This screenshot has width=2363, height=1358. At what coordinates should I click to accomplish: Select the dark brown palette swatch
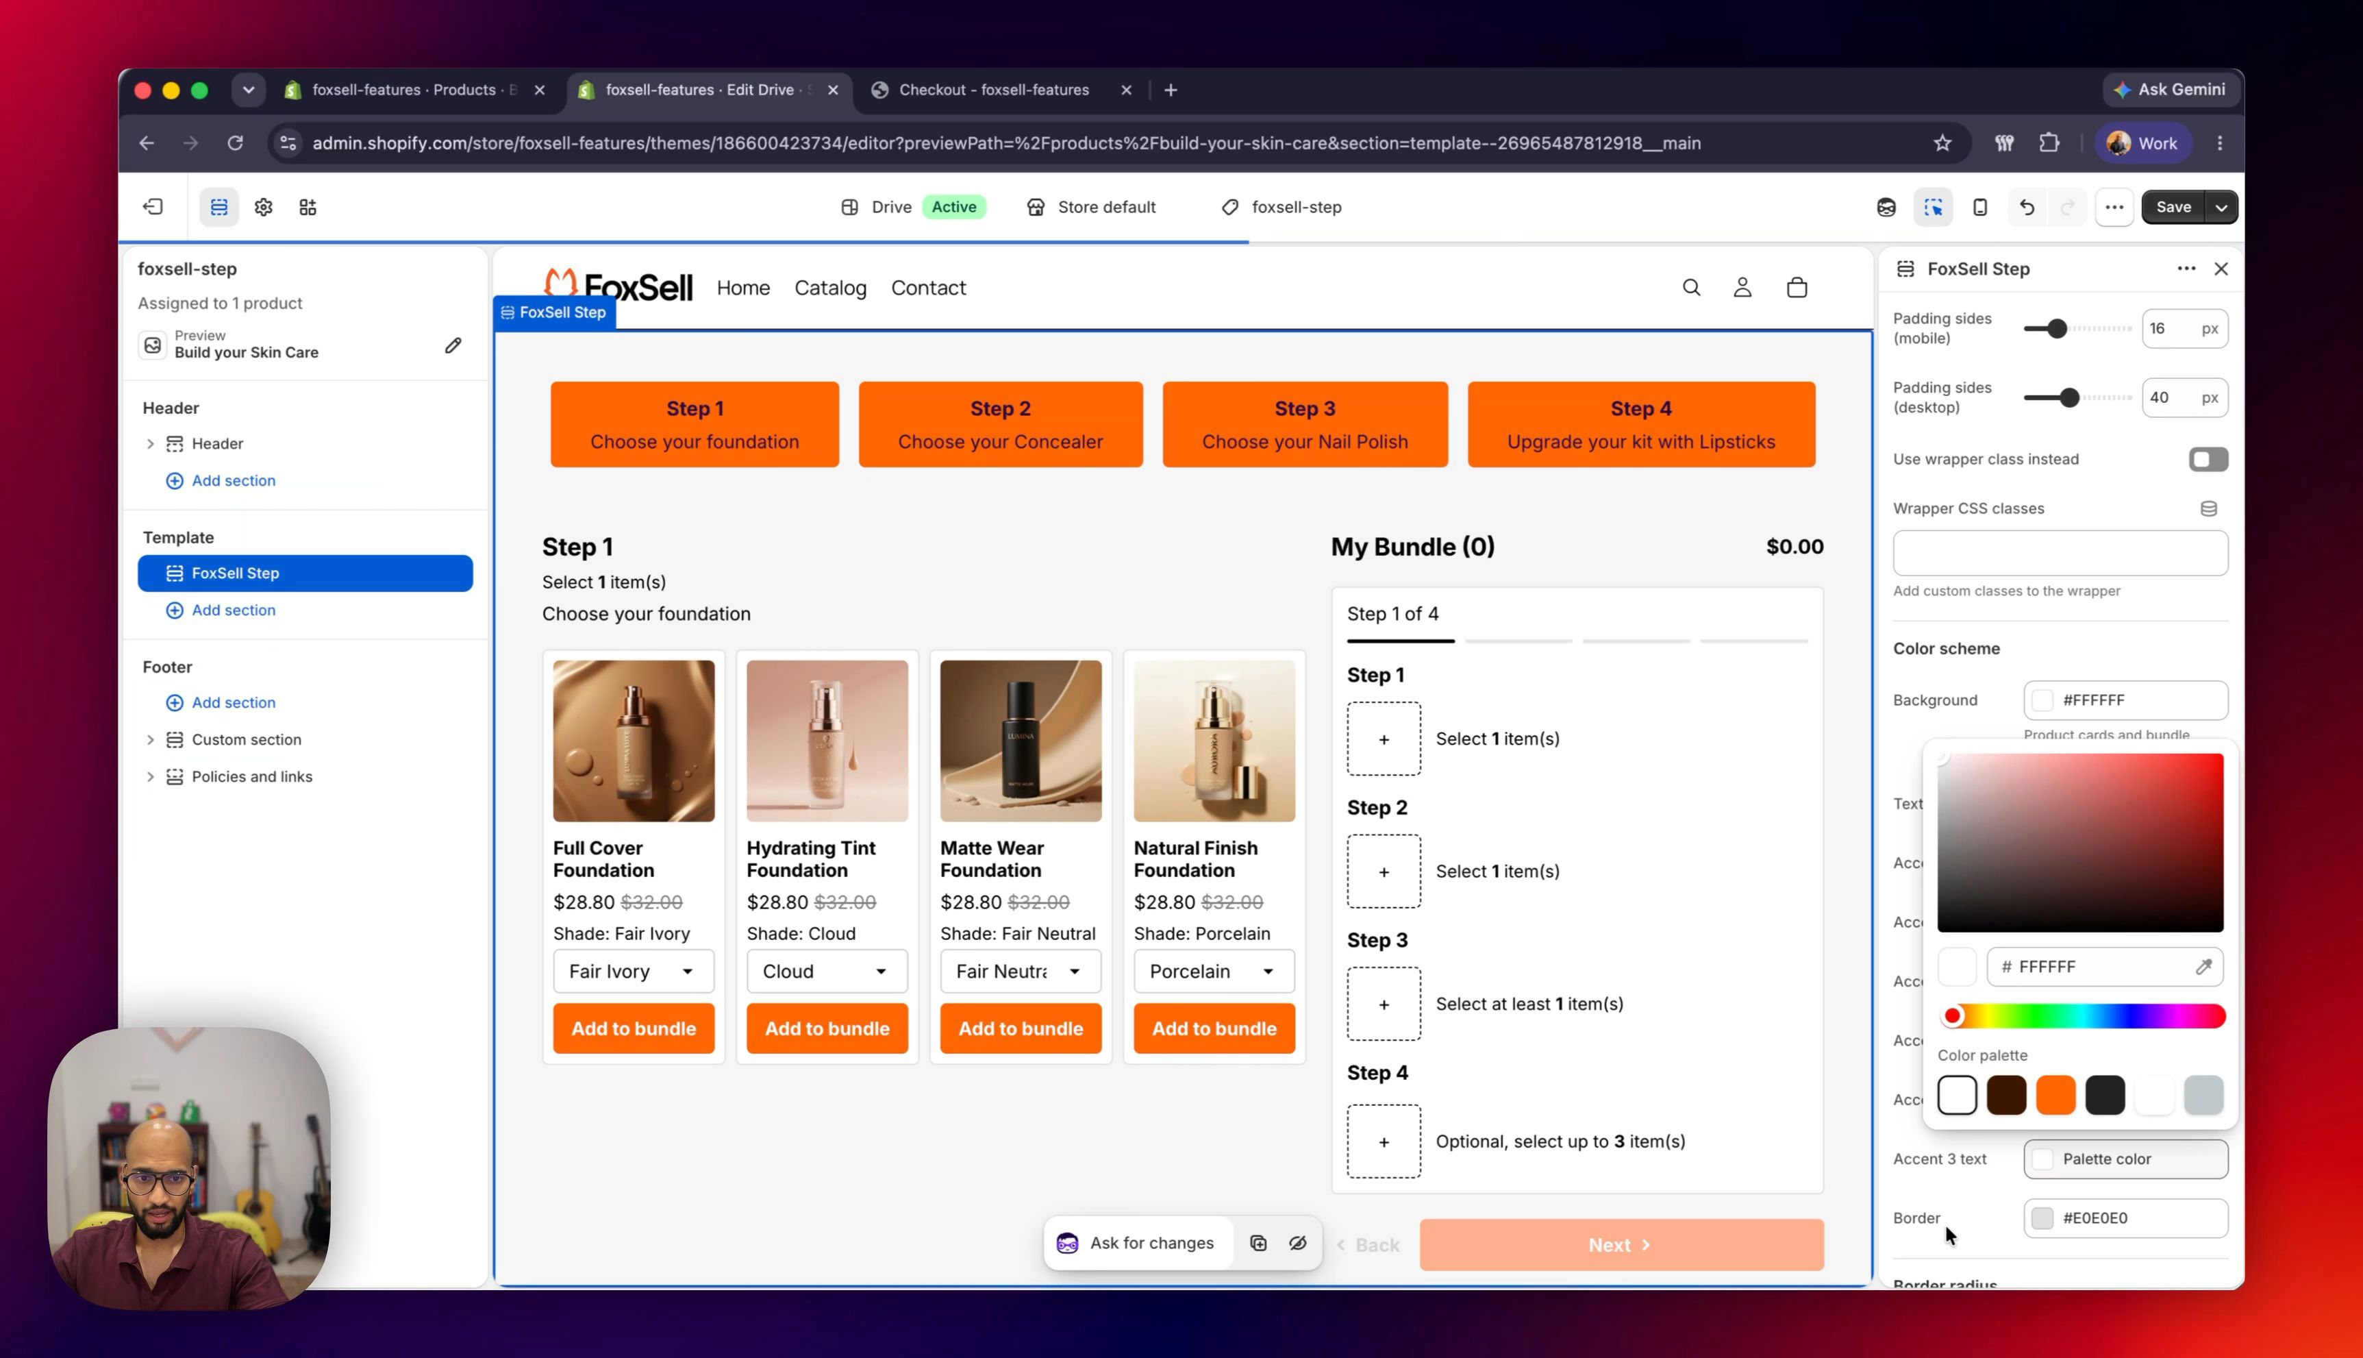(2006, 1095)
